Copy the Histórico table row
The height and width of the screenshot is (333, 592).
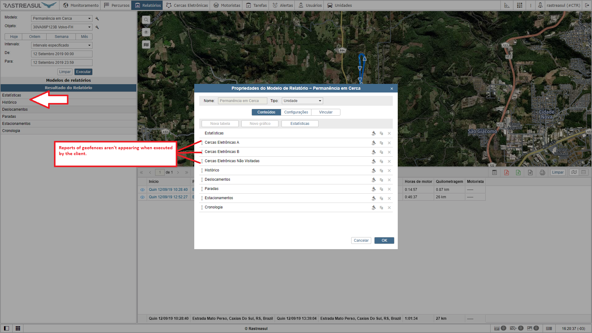(381, 171)
